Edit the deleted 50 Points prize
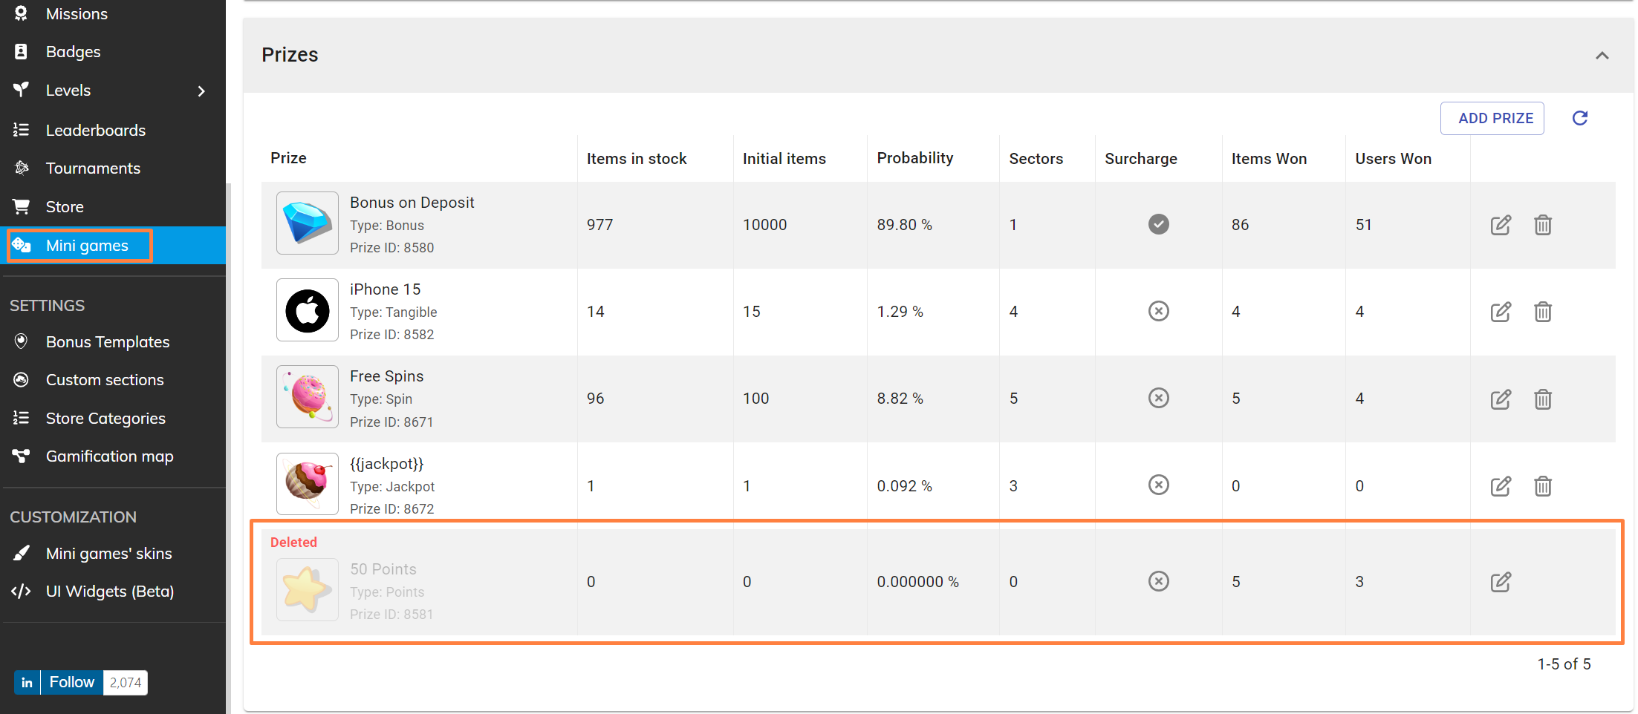Viewport: 1638px width, 714px height. pos(1500,582)
